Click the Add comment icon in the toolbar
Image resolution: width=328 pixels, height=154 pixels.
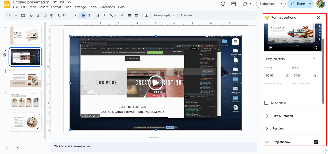pos(147,15)
